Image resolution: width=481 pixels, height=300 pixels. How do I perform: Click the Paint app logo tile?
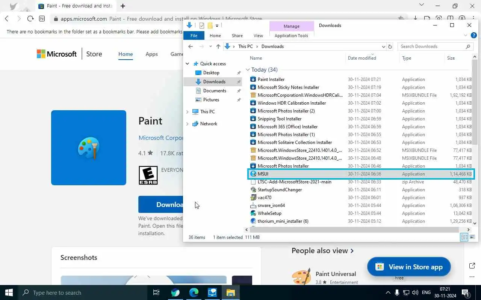(89, 148)
